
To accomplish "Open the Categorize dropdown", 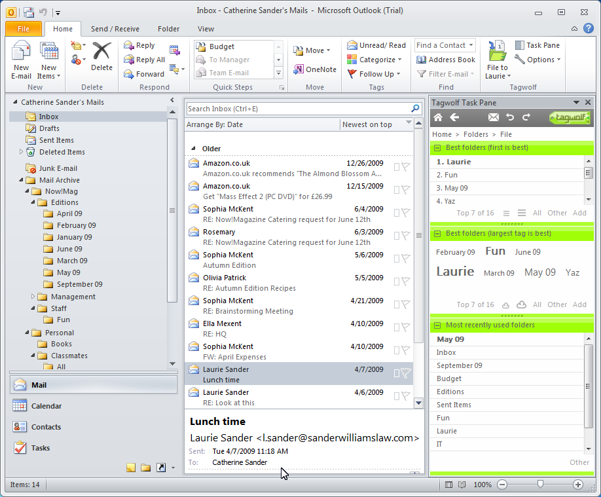I will click(374, 60).
